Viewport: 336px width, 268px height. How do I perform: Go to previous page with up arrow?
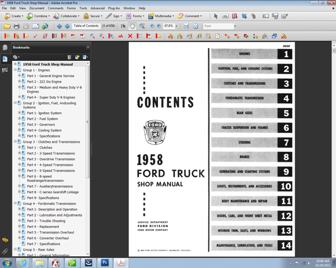[60, 26]
